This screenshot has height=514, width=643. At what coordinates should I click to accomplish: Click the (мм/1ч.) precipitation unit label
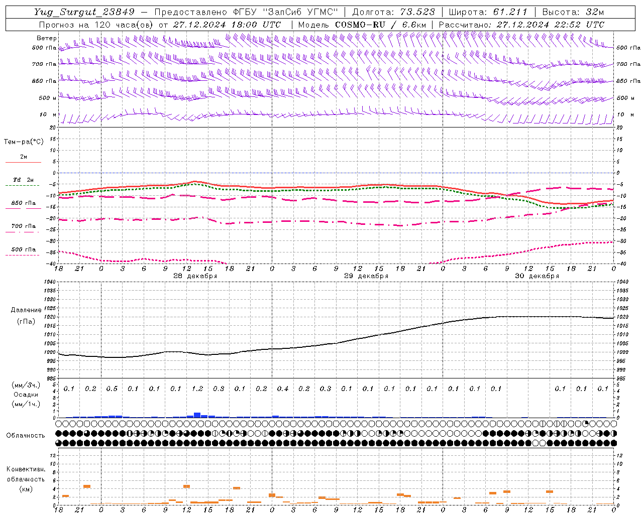(26, 404)
